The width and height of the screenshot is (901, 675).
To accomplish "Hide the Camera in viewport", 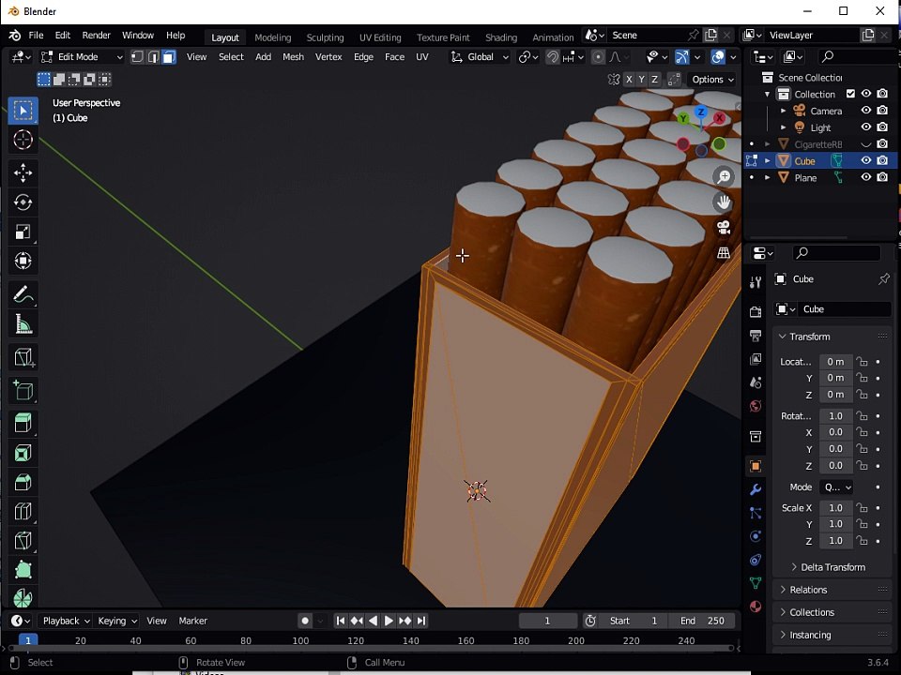I will click(x=866, y=111).
